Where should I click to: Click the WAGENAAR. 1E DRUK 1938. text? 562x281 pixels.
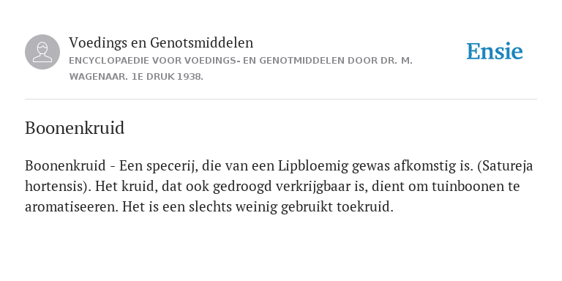point(136,77)
